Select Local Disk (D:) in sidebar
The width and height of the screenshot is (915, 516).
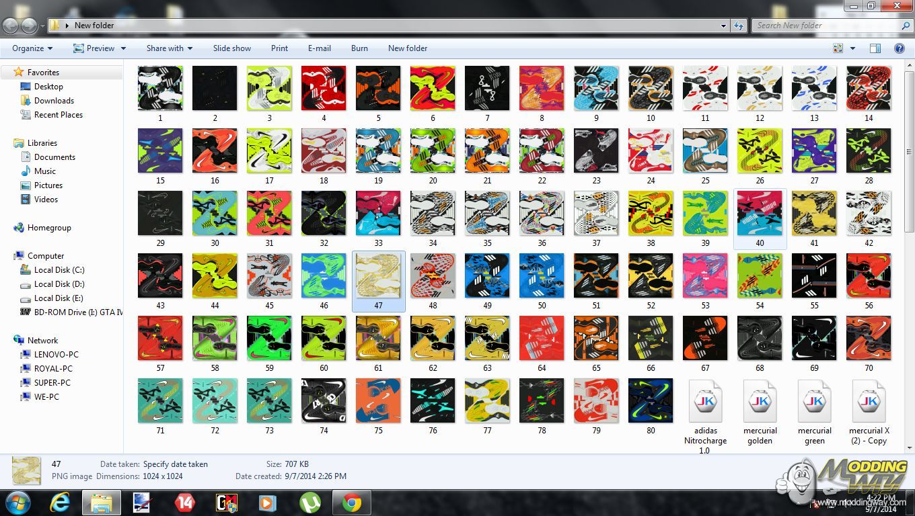59,284
